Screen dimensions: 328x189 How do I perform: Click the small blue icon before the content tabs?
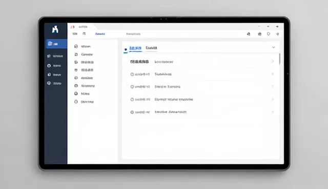126,50
